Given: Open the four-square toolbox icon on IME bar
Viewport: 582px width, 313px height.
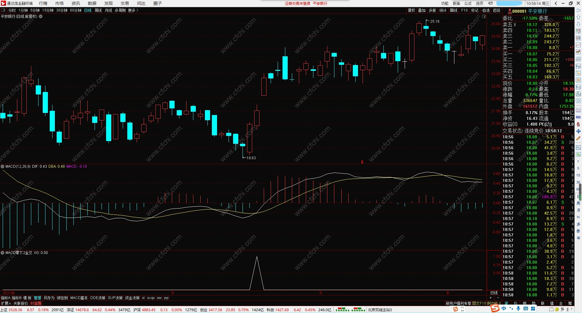Looking at the screenshot, I should click(533, 309).
